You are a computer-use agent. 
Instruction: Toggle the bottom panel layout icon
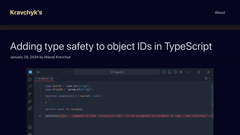169,72
